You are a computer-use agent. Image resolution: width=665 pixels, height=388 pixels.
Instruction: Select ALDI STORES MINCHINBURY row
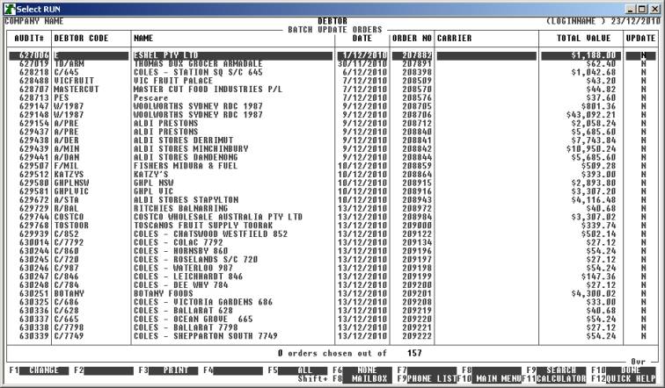tap(332, 149)
